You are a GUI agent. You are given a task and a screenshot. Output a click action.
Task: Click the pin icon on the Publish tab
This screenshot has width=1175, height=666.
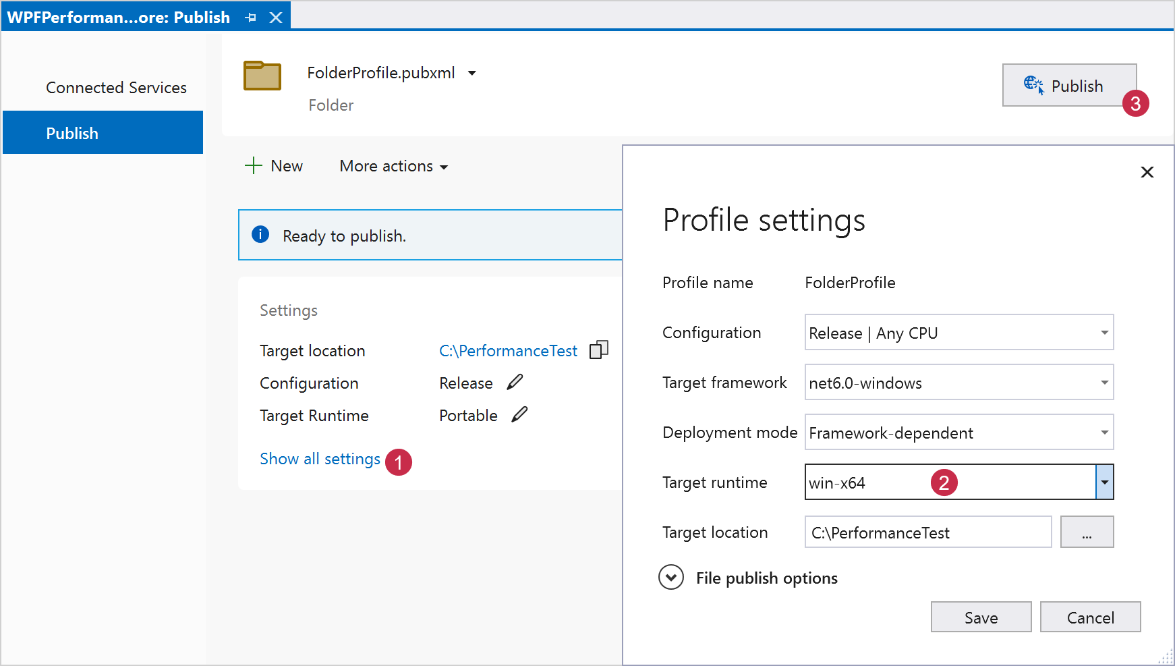[x=251, y=18]
